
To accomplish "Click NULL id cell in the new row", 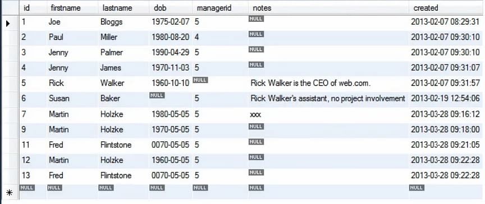I will (33, 192).
